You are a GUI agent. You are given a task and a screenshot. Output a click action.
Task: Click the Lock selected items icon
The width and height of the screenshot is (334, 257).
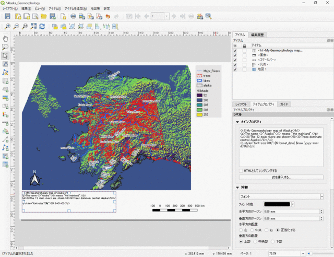click(55, 26)
